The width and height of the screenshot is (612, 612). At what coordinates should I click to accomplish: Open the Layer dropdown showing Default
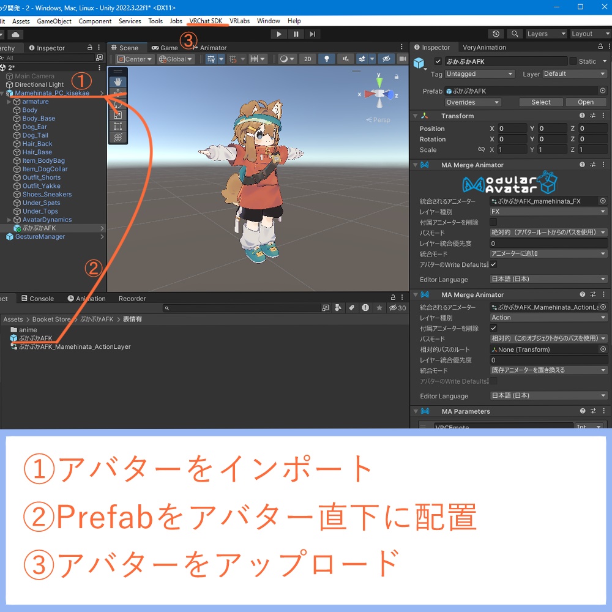point(574,73)
